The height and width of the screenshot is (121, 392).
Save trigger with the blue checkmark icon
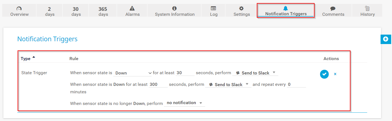coord(324,74)
